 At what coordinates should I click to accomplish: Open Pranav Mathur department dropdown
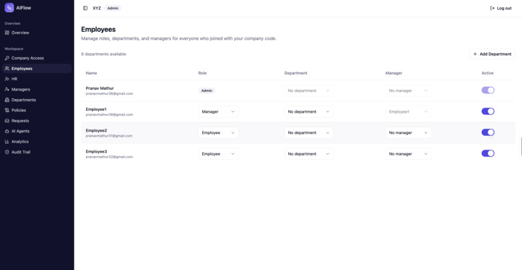(x=309, y=91)
